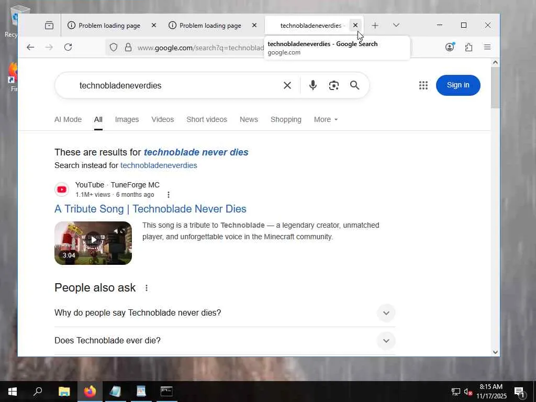Submit search with magnifier icon
The height and width of the screenshot is (402, 536).
(354, 85)
